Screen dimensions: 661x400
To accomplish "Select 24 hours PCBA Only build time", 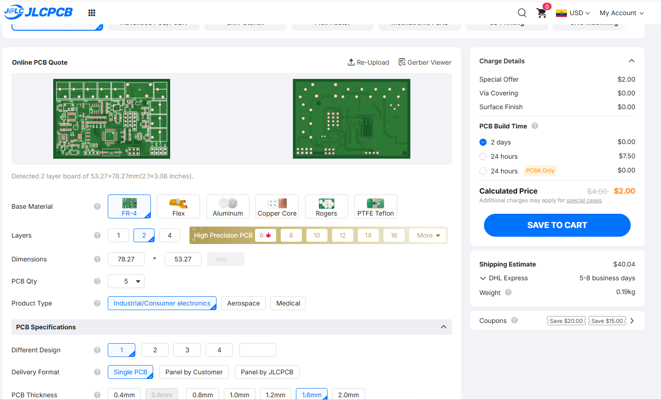I will coord(483,171).
